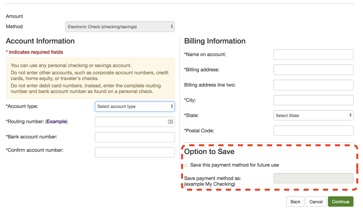Expand the Select account type dropdown
This screenshot has width=363, height=212.
[135, 106]
